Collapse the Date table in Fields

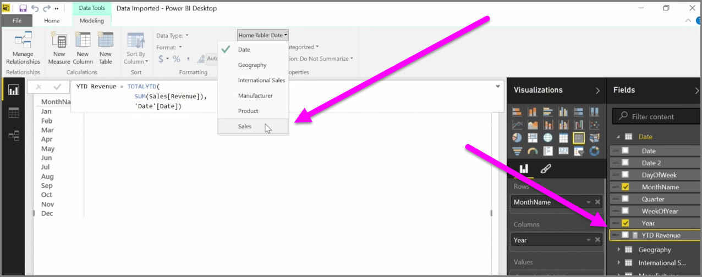click(618, 137)
